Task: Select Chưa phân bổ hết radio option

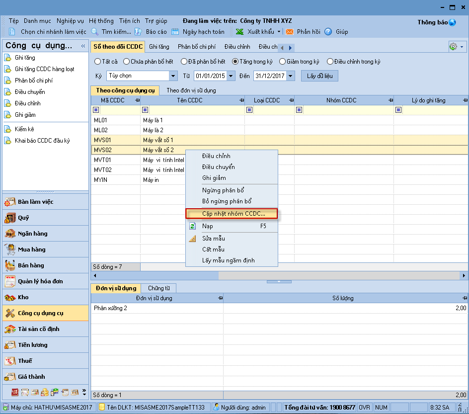Action: (126, 62)
